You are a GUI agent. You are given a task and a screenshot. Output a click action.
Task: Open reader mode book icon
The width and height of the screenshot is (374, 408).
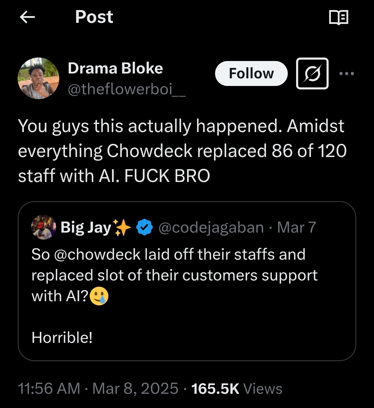338,17
